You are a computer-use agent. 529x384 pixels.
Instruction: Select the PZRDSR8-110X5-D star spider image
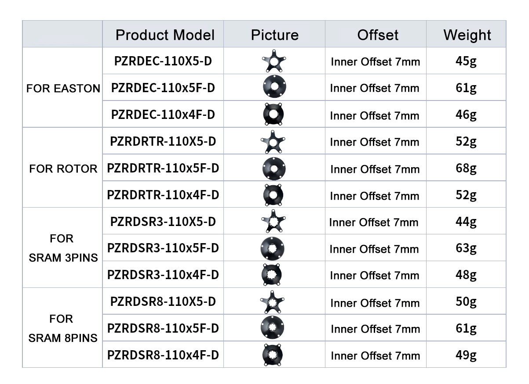click(x=273, y=302)
